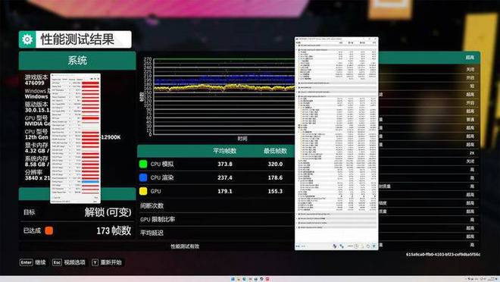This screenshot has width=500, height=282.
Task: Click the 性能测试有效 status text
Action: point(185,246)
